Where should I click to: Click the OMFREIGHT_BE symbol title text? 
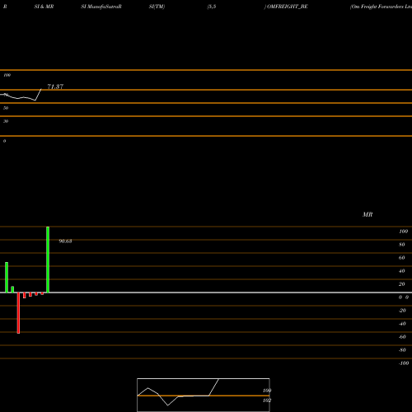coord(287,7)
